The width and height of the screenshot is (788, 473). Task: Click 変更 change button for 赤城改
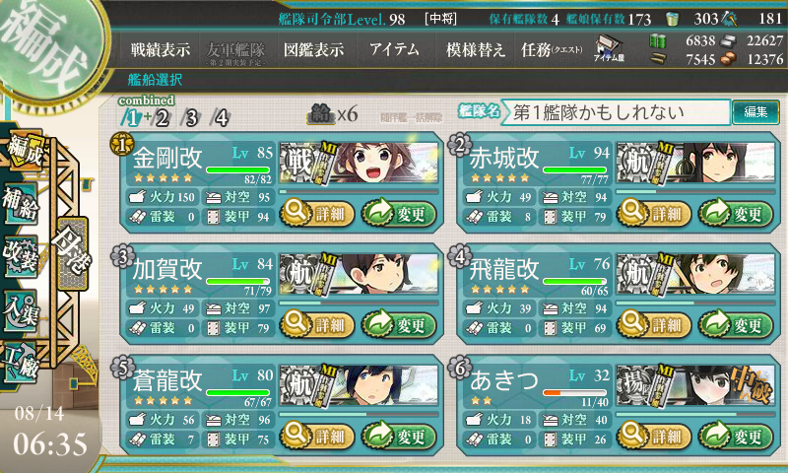pyautogui.click(x=736, y=213)
